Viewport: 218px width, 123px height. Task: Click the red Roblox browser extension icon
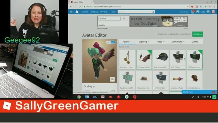[192, 6]
